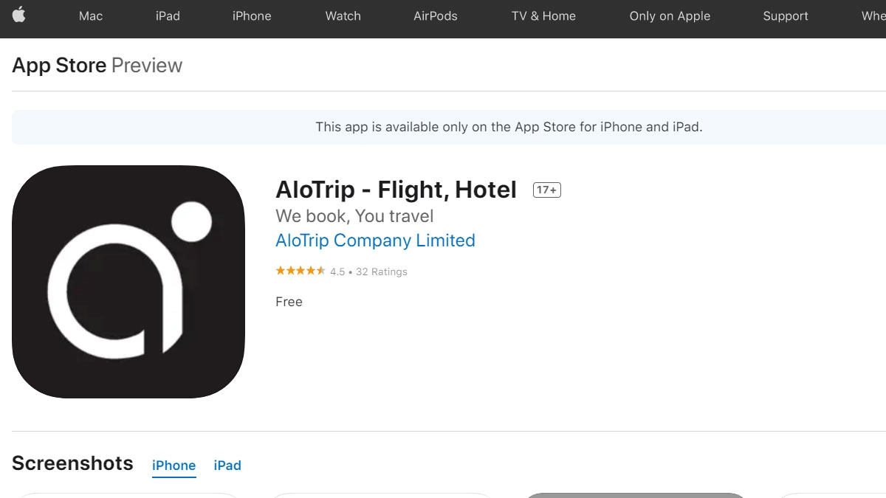
Task: Open the Watch section
Action: pyautogui.click(x=343, y=15)
